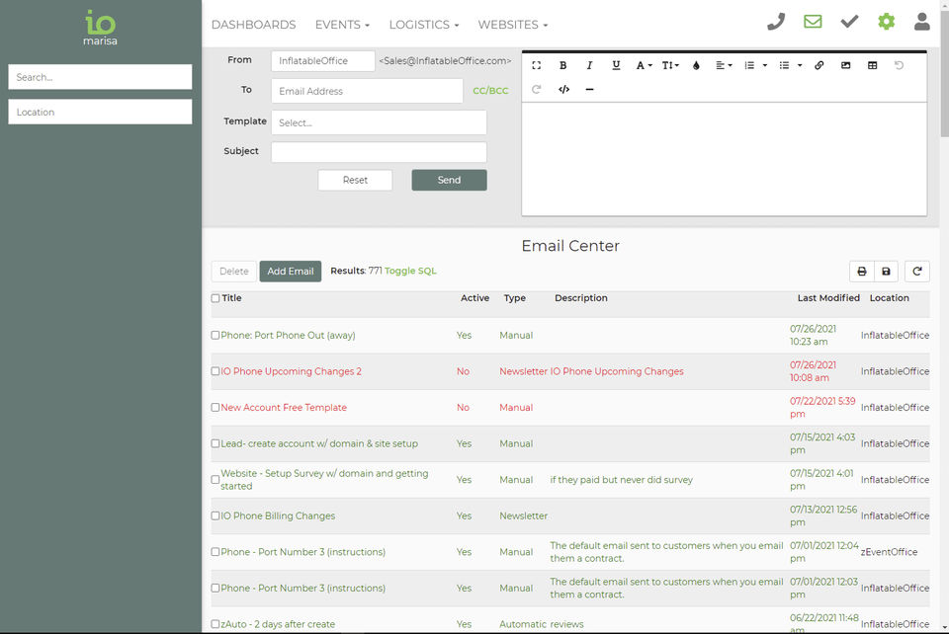Check the zEventOffice Phone - Port Number 3 row
This screenshot has height=634, width=949.
[x=216, y=552]
